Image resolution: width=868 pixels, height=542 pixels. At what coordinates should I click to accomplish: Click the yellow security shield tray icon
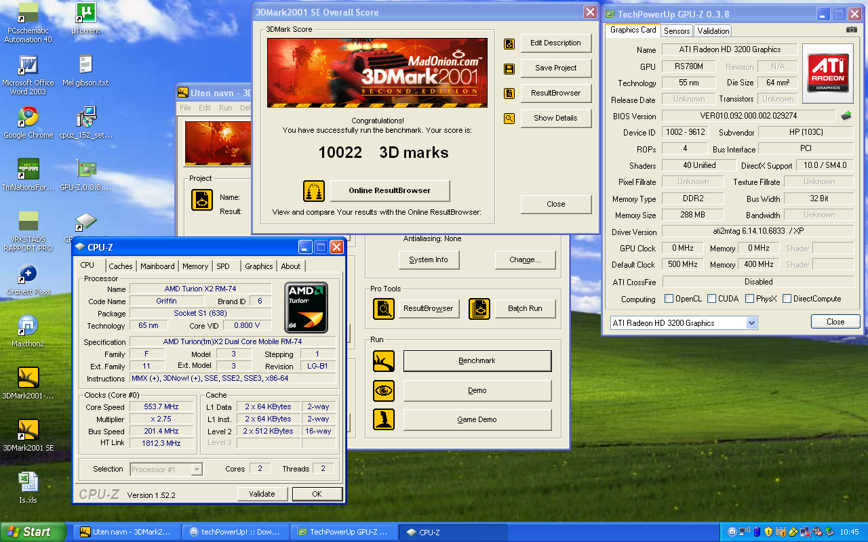tap(768, 532)
